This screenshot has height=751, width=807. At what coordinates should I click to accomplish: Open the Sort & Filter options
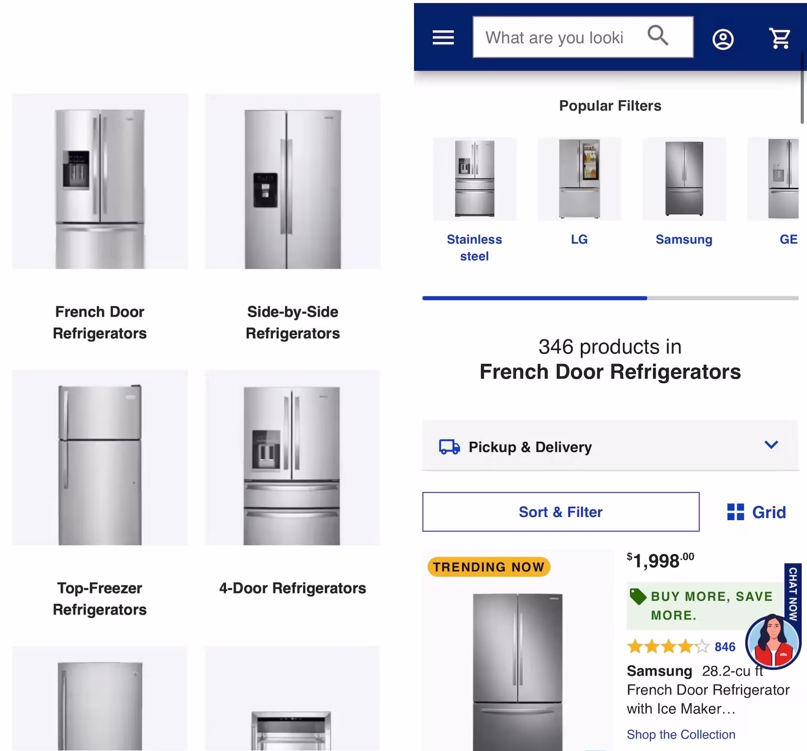click(x=561, y=512)
